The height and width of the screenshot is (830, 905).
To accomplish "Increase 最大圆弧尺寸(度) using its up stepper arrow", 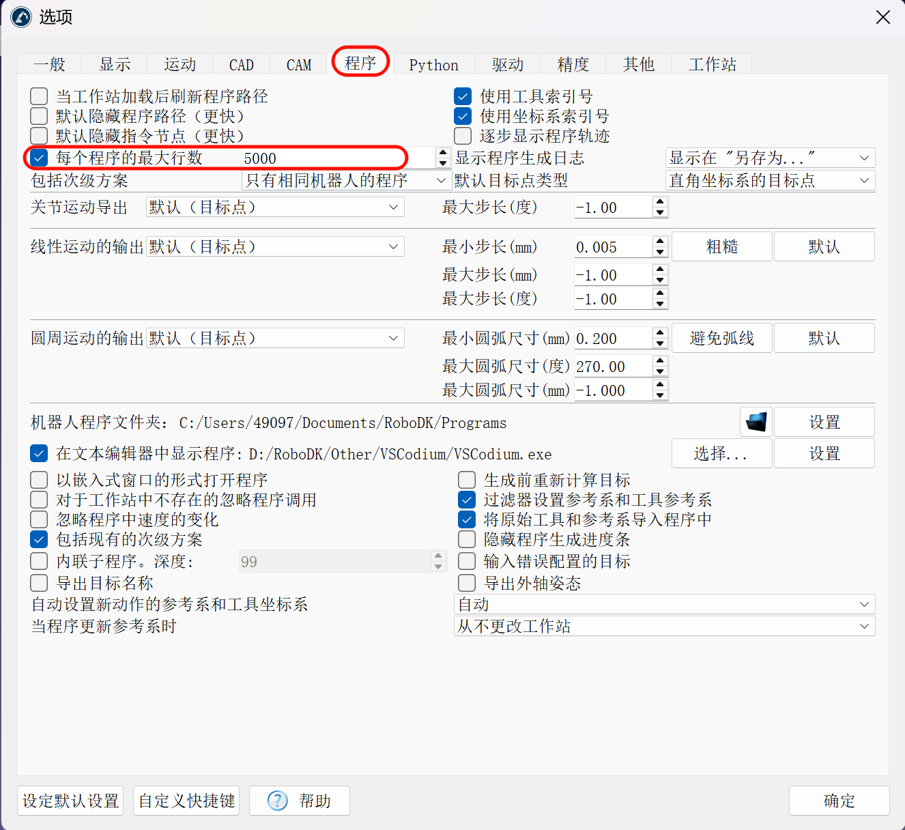I will (659, 362).
